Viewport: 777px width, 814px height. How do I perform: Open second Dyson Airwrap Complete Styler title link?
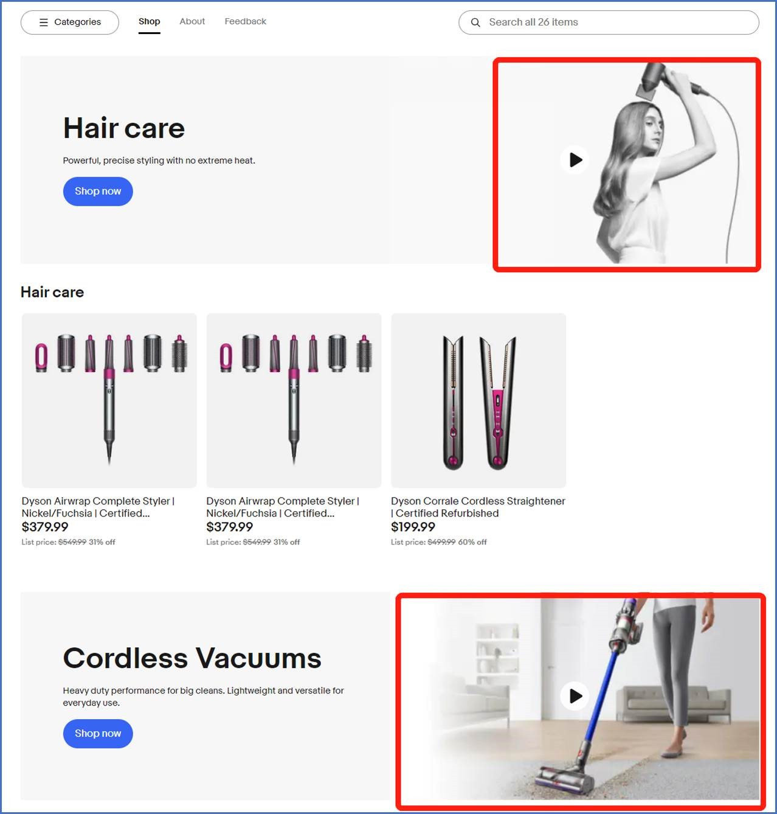(283, 507)
